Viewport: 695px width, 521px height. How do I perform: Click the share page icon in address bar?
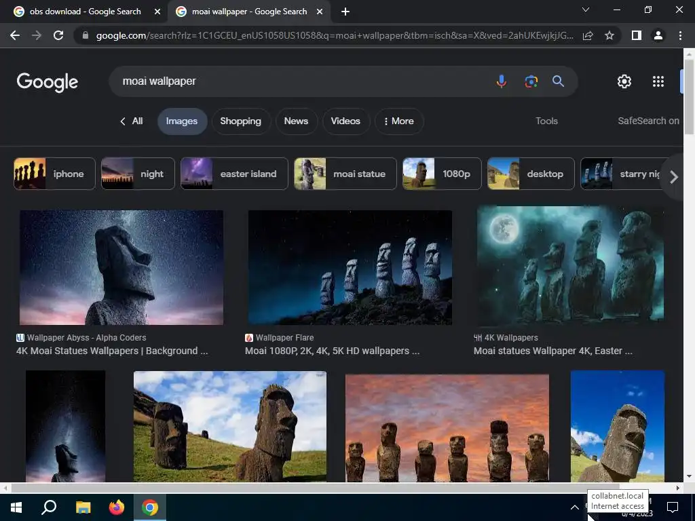[x=588, y=35]
